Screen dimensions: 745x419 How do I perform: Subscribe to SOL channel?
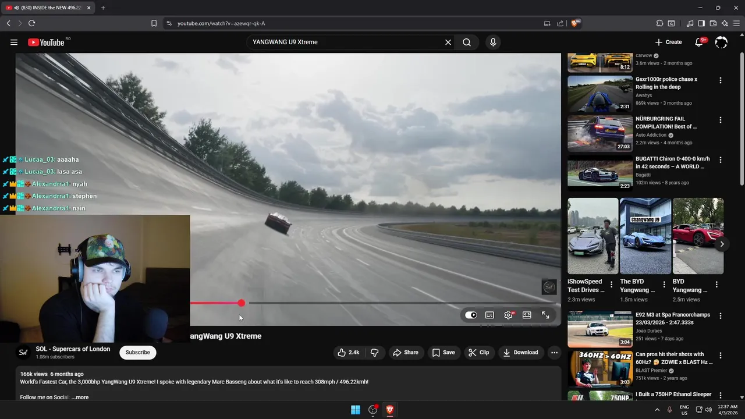pos(138,352)
